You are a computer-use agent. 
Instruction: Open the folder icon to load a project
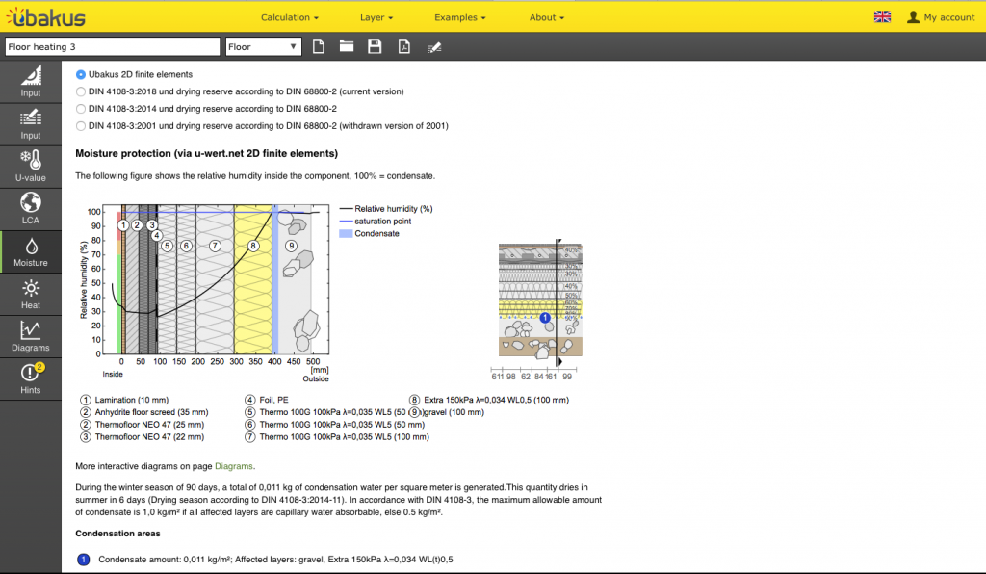pyautogui.click(x=347, y=46)
